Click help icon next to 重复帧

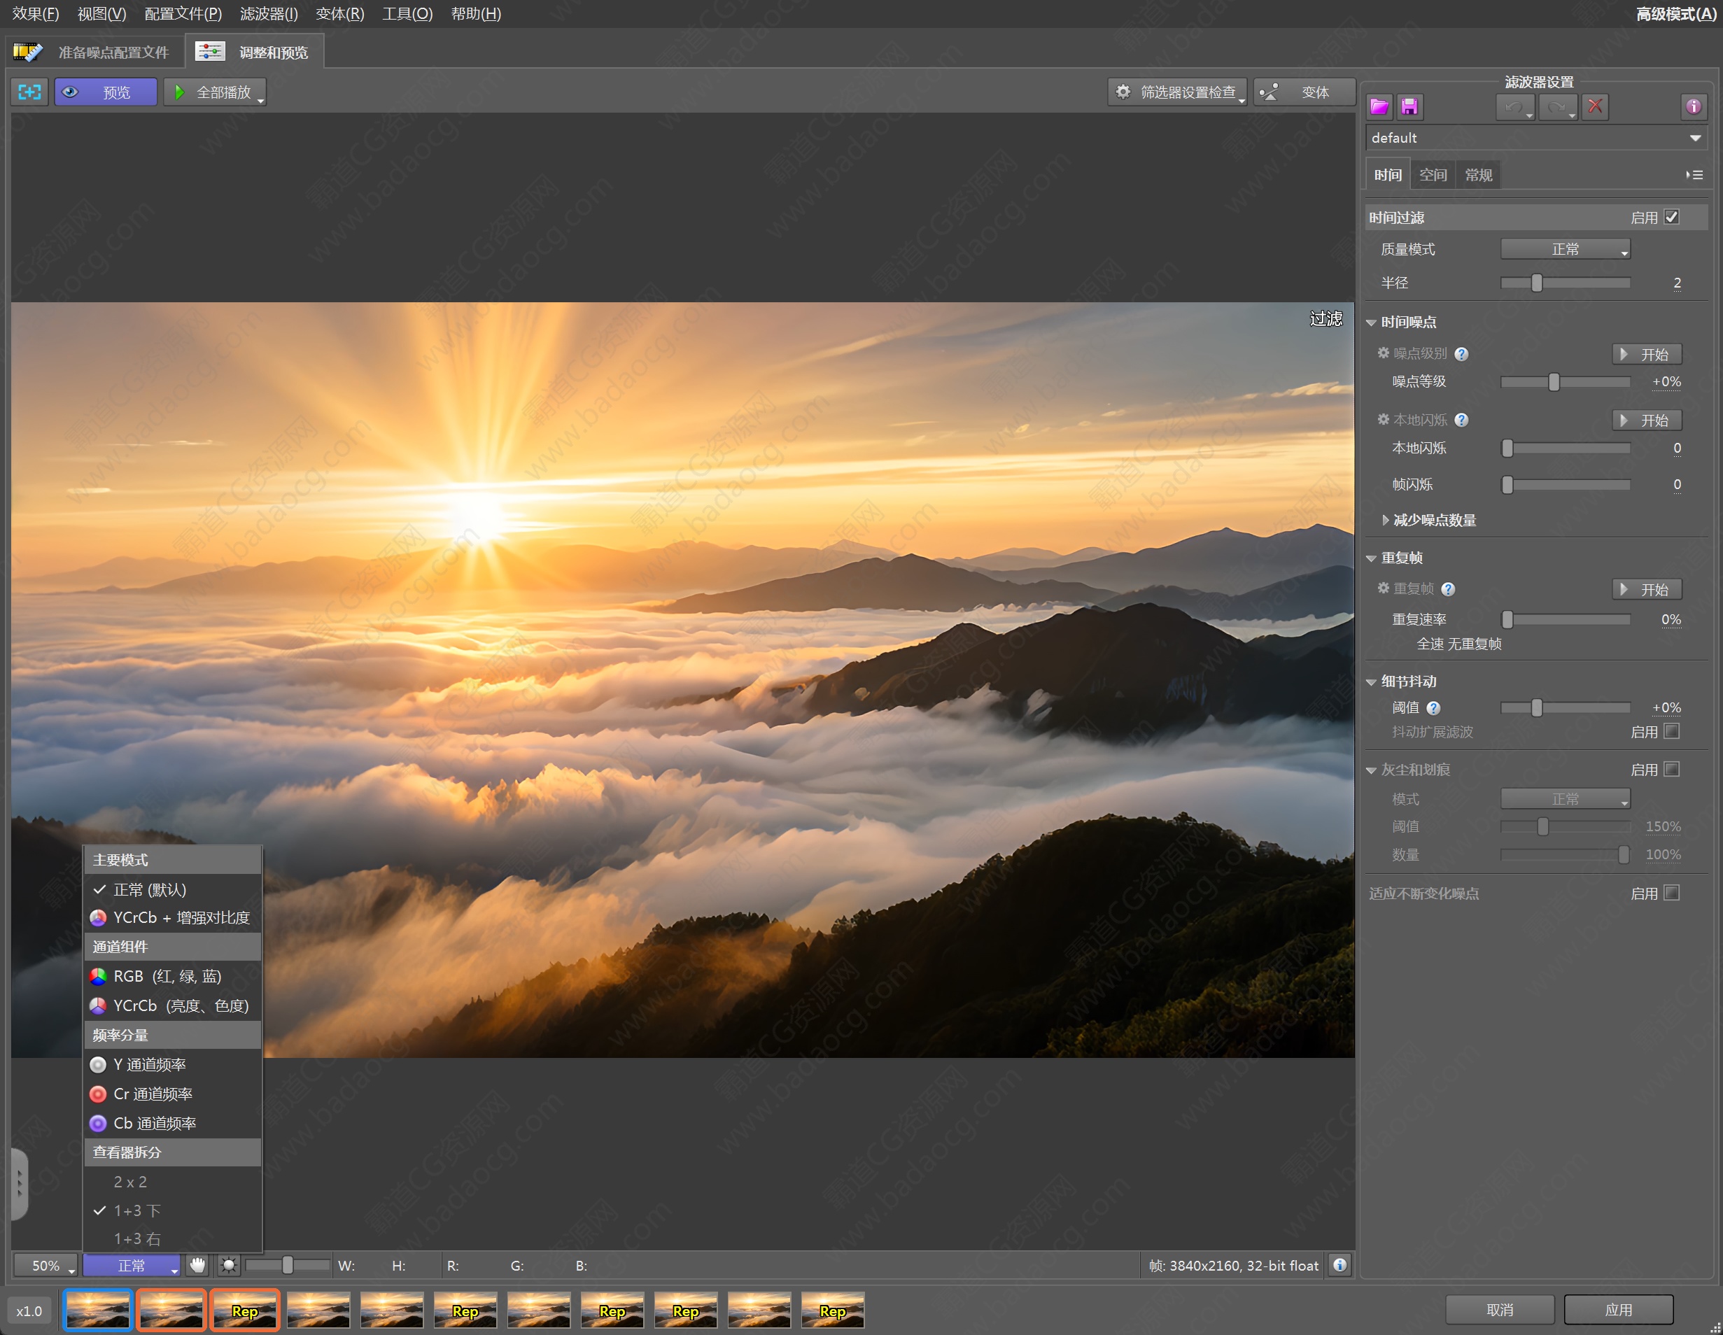[1448, 589]
